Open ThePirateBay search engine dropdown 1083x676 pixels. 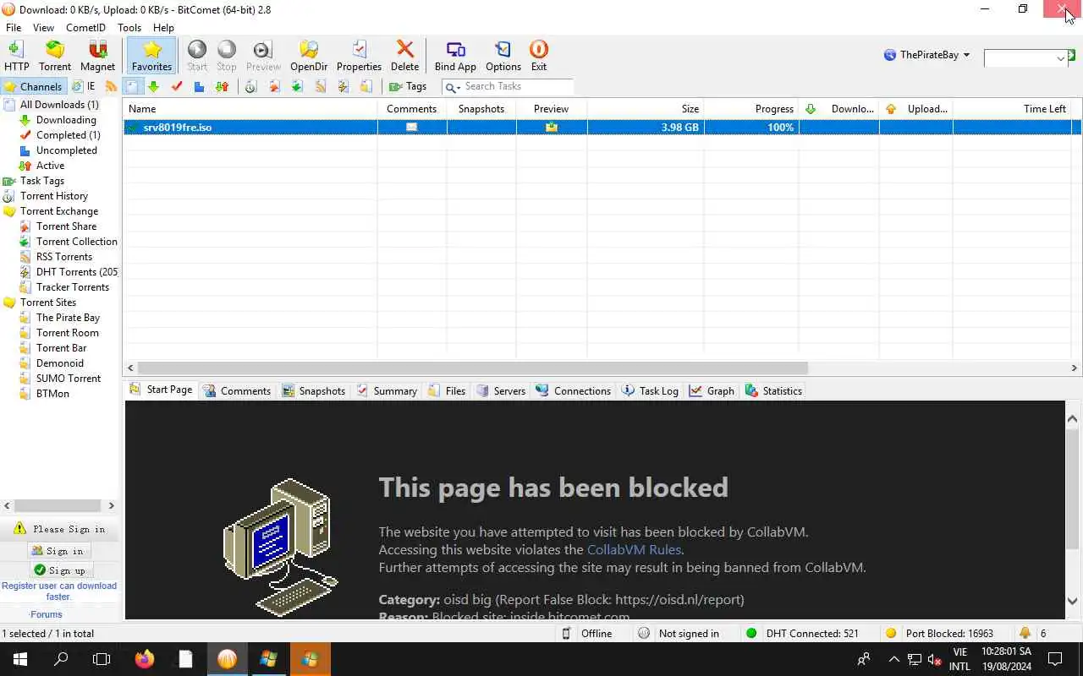(x=927, y=55)
